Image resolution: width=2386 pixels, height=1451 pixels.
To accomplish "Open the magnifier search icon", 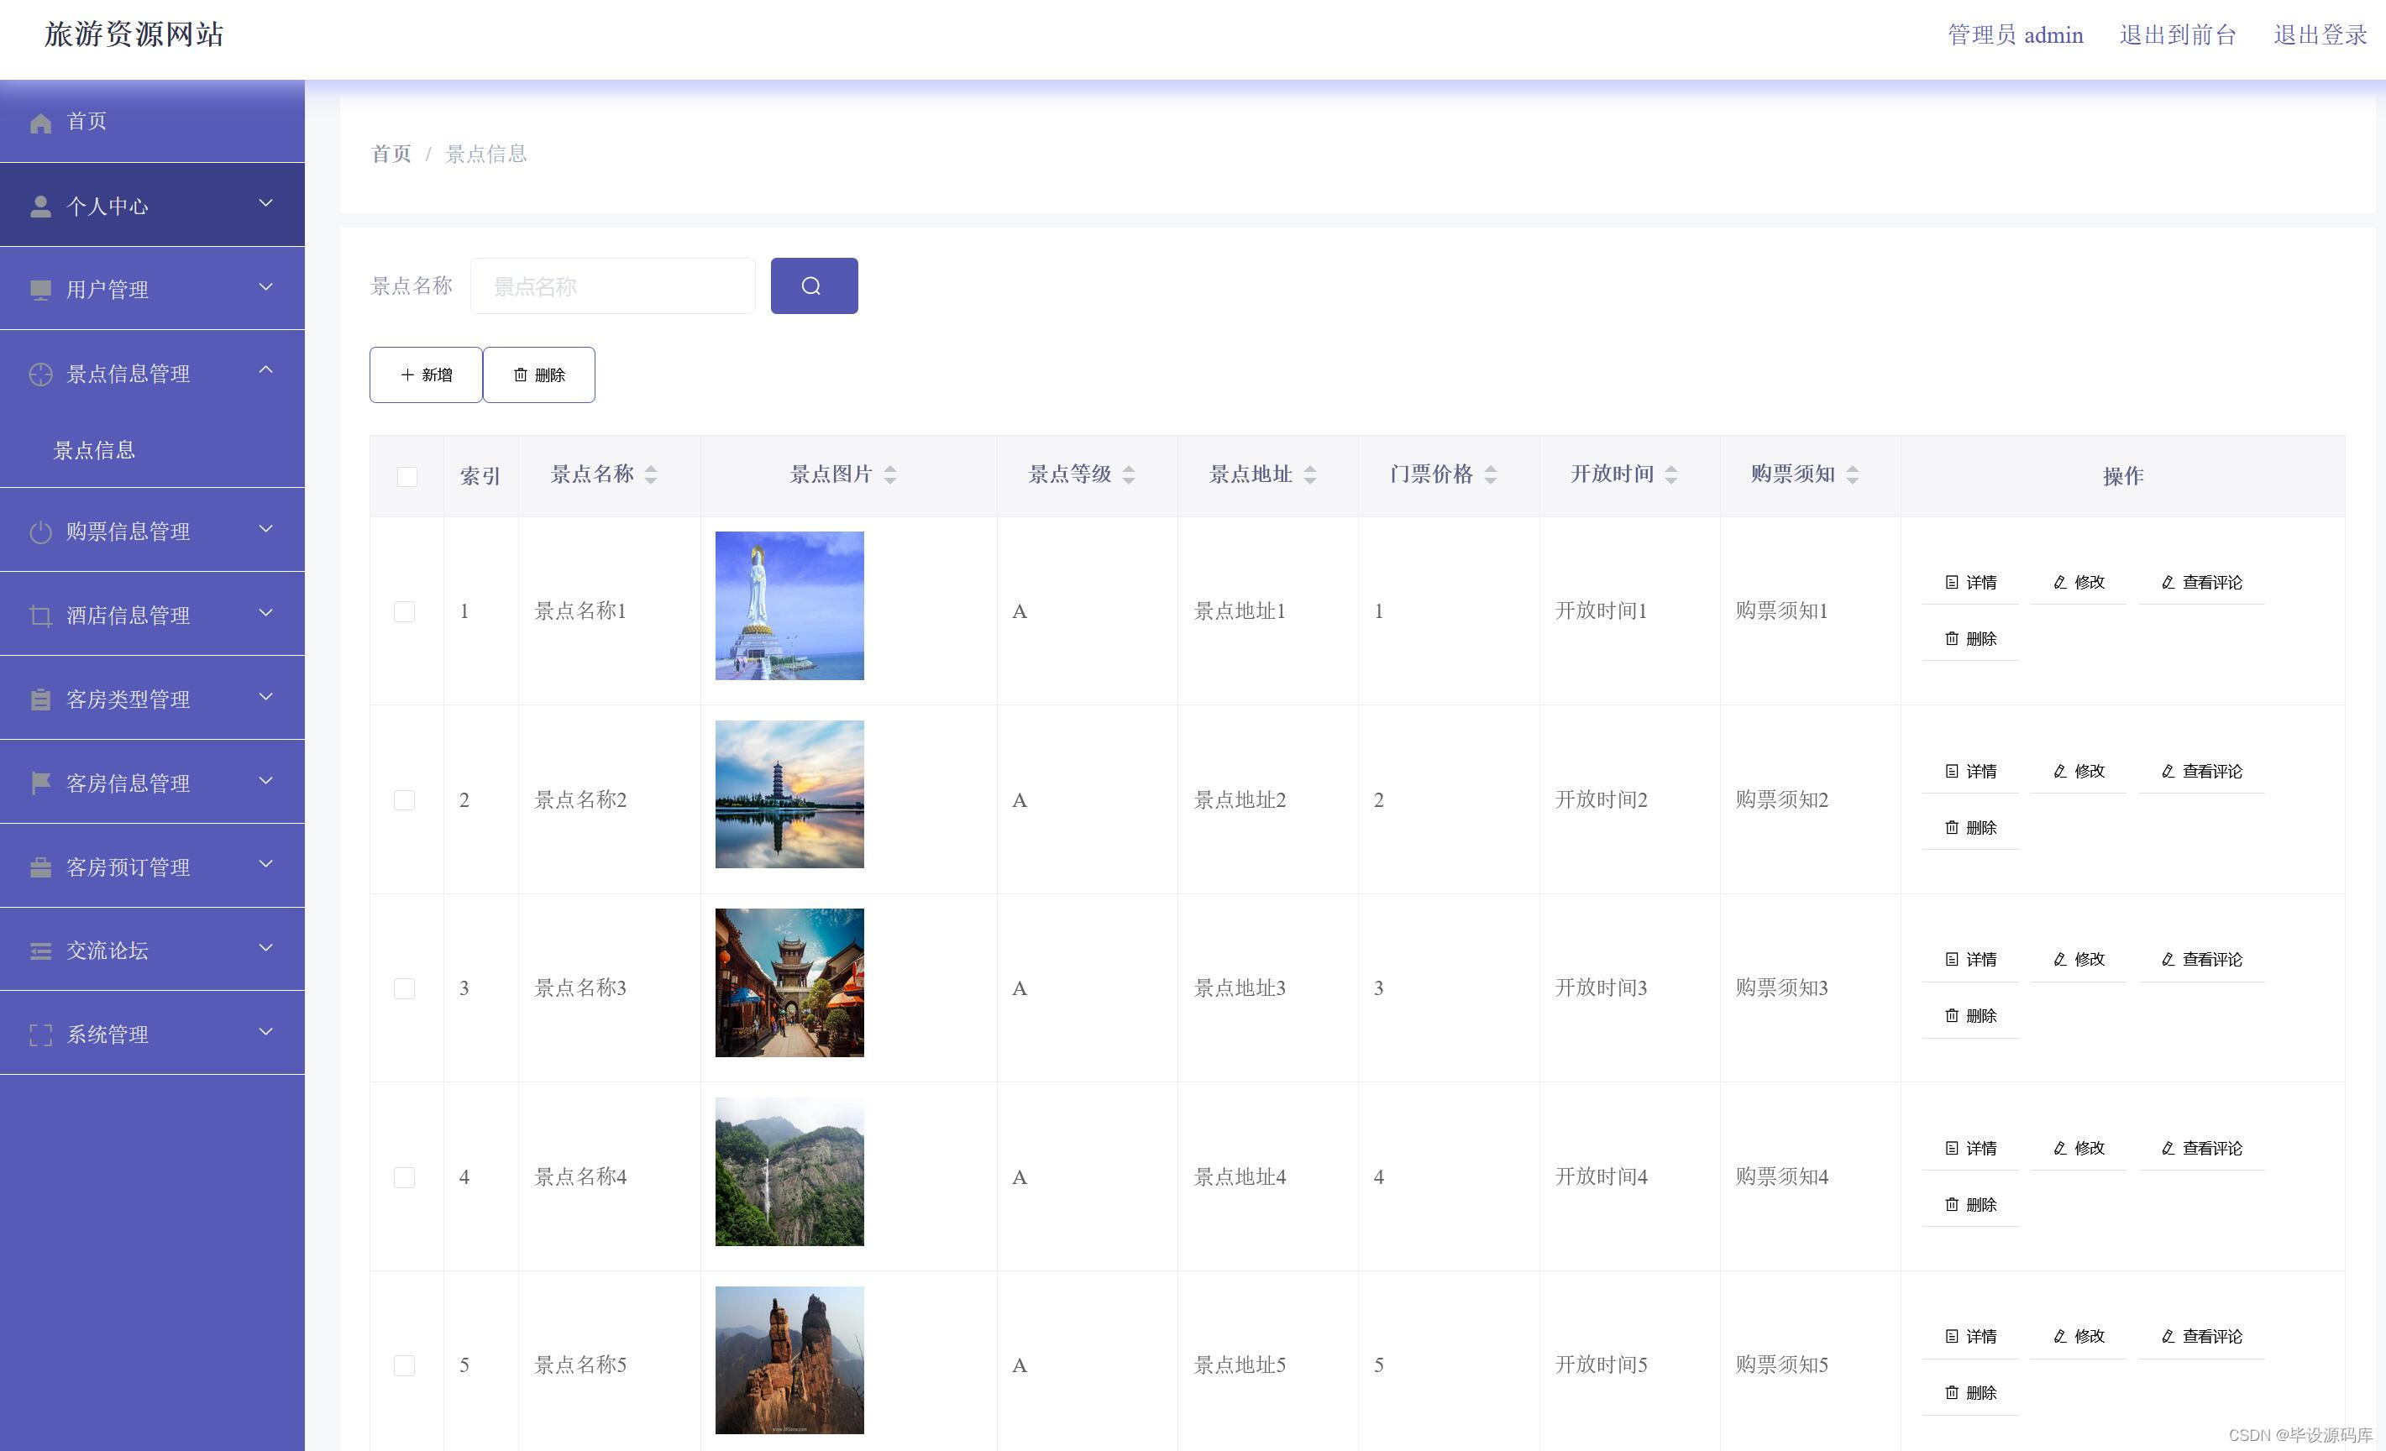I will [812, 285].
